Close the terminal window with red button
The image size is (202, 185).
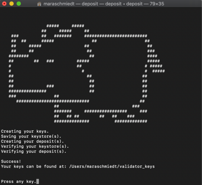[x=4, y=4]
